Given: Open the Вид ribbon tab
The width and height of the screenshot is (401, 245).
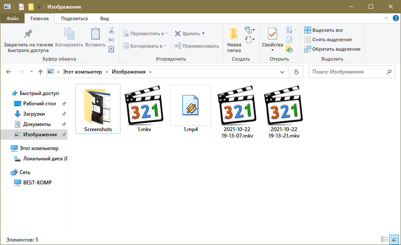Looking at the screenshot, I should point(104,18).
